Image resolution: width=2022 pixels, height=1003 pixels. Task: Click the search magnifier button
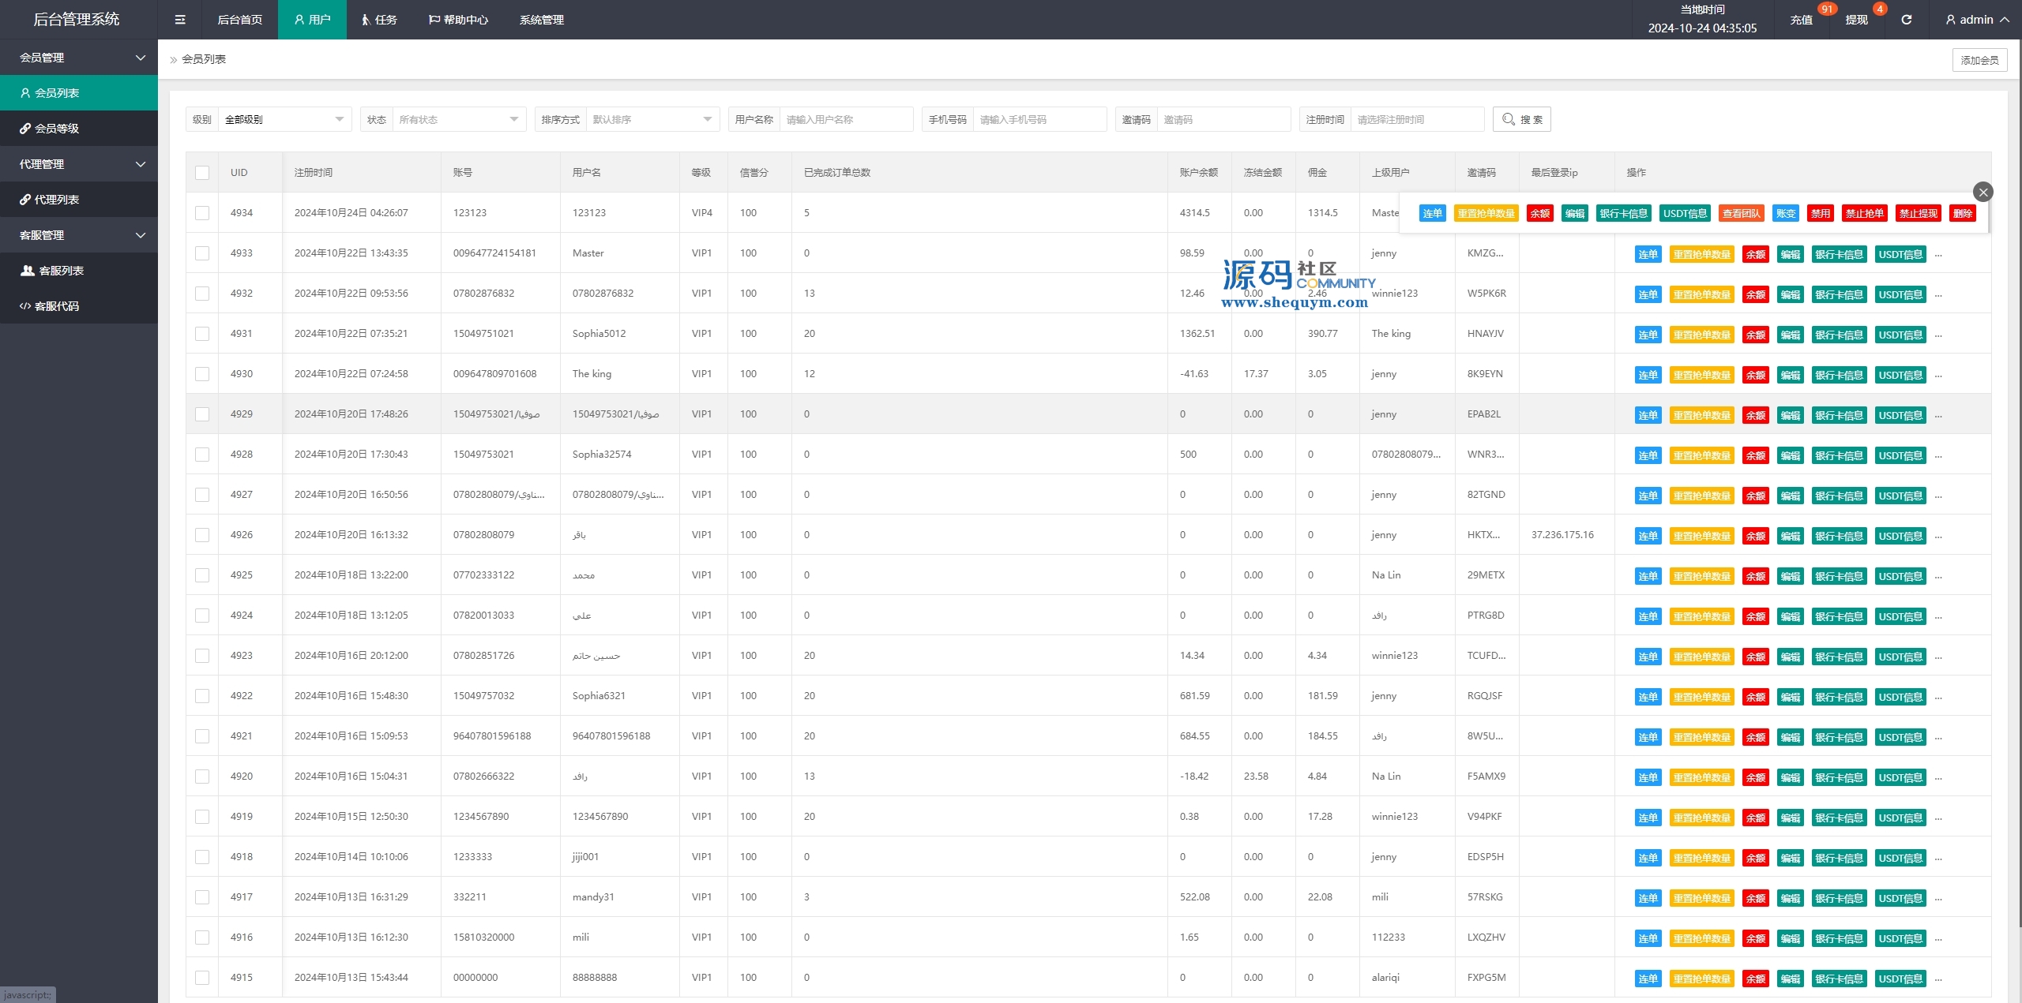coord(1521,119)
